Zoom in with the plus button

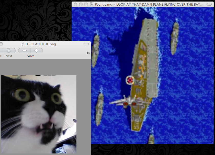(x=37, y=51)
